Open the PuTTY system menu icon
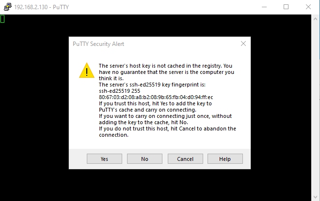 [8, 7]
